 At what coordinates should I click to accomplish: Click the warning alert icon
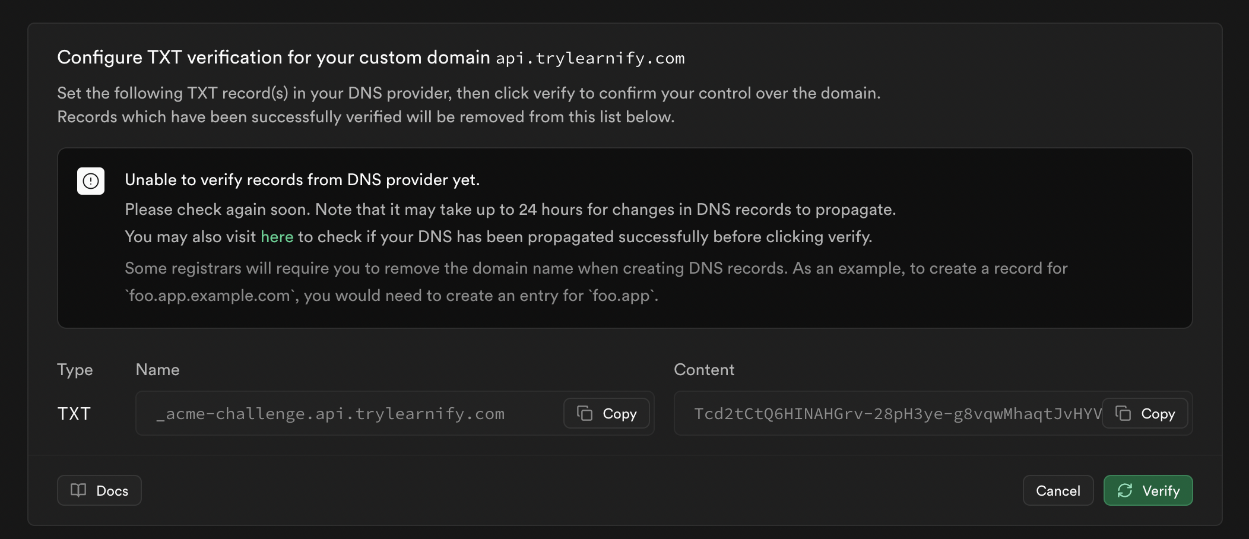[x=91, y=181]
